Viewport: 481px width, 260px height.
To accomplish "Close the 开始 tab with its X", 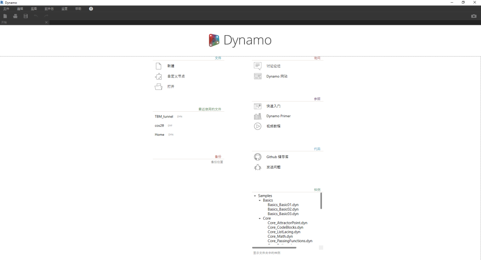I will 46,22.
